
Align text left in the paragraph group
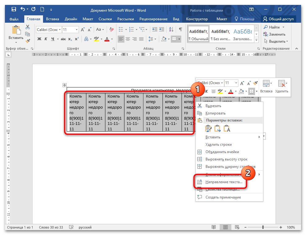(x=121, y=39)
